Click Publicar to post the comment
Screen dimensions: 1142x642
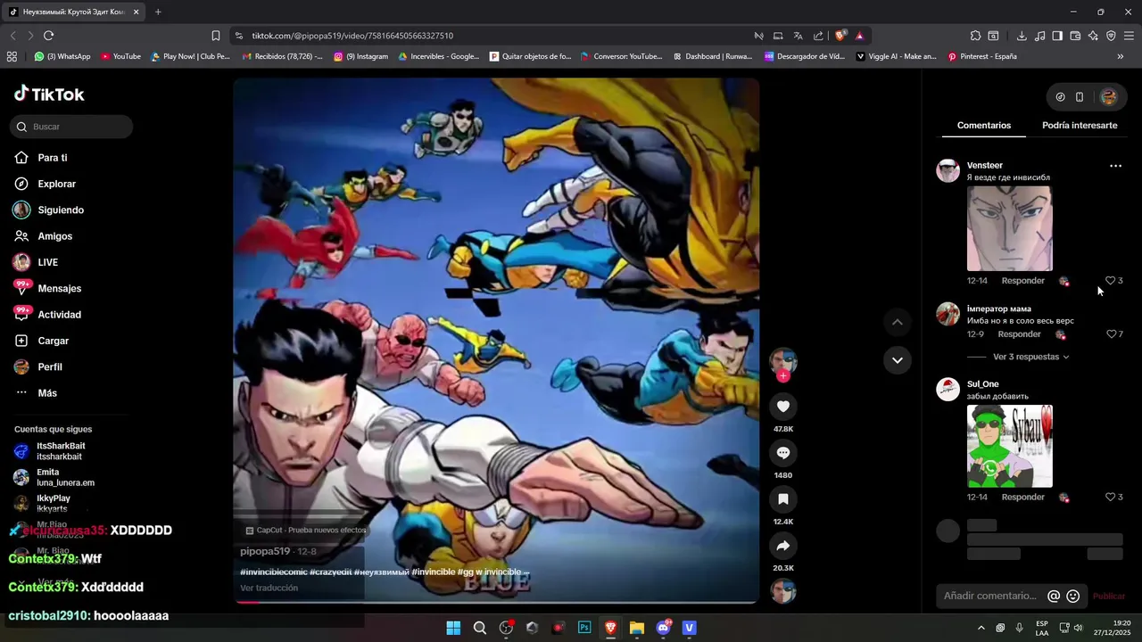(1109, 596)
